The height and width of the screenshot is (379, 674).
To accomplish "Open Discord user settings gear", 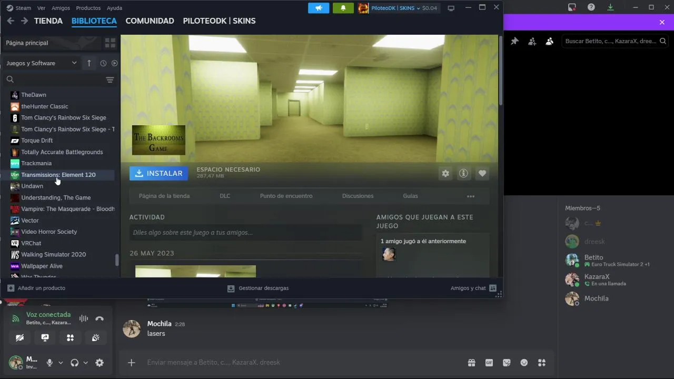I will pyautogui.click(x=100, y=363).
